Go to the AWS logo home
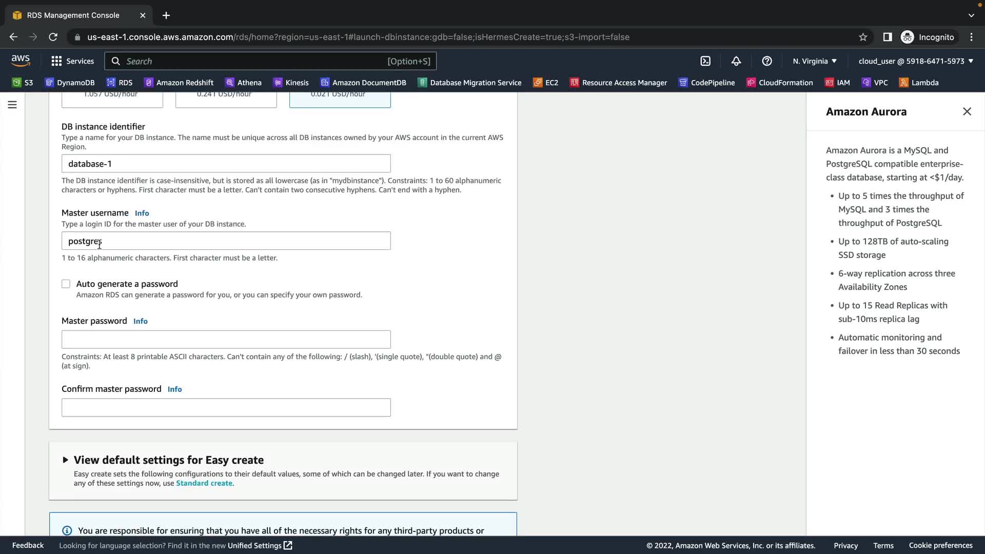The image size is (985, 554). click(x=21, y=61)
